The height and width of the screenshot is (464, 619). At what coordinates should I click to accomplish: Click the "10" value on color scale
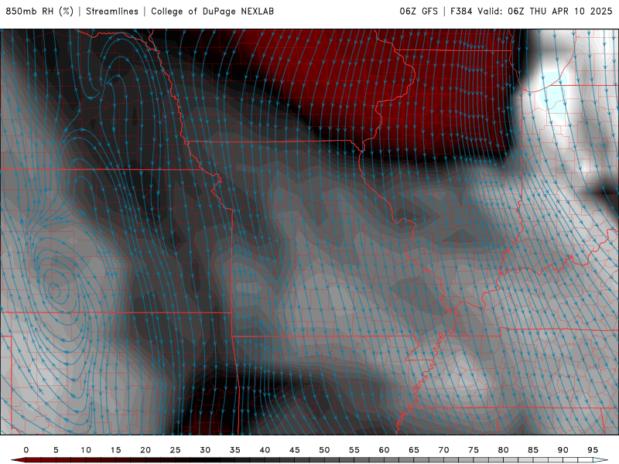pyautogui.click(x=86, y=450)
